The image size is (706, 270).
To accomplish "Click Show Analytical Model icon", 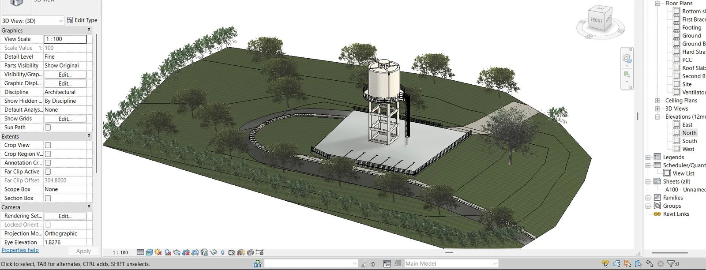I will (241, 252).
